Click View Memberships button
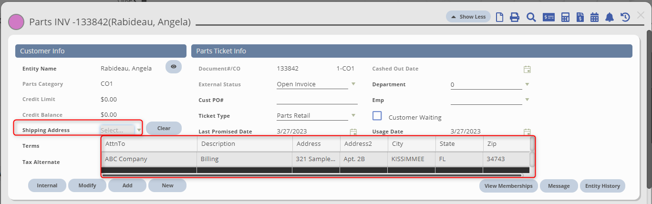Image resolution: width=652 pixels, height=204 pixels. point(508,186)
